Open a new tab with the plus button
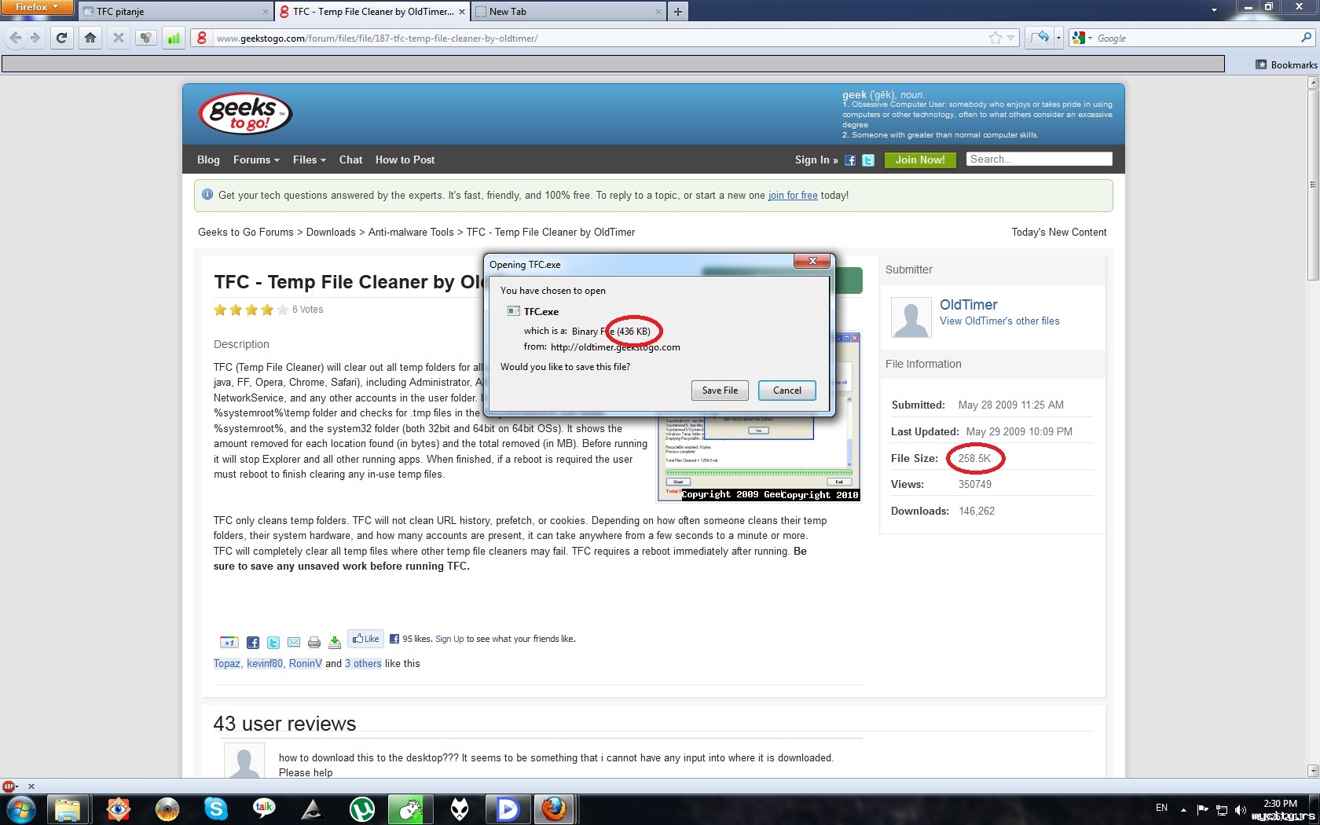This screenshot has width=1320, height=825. point(677,11)
